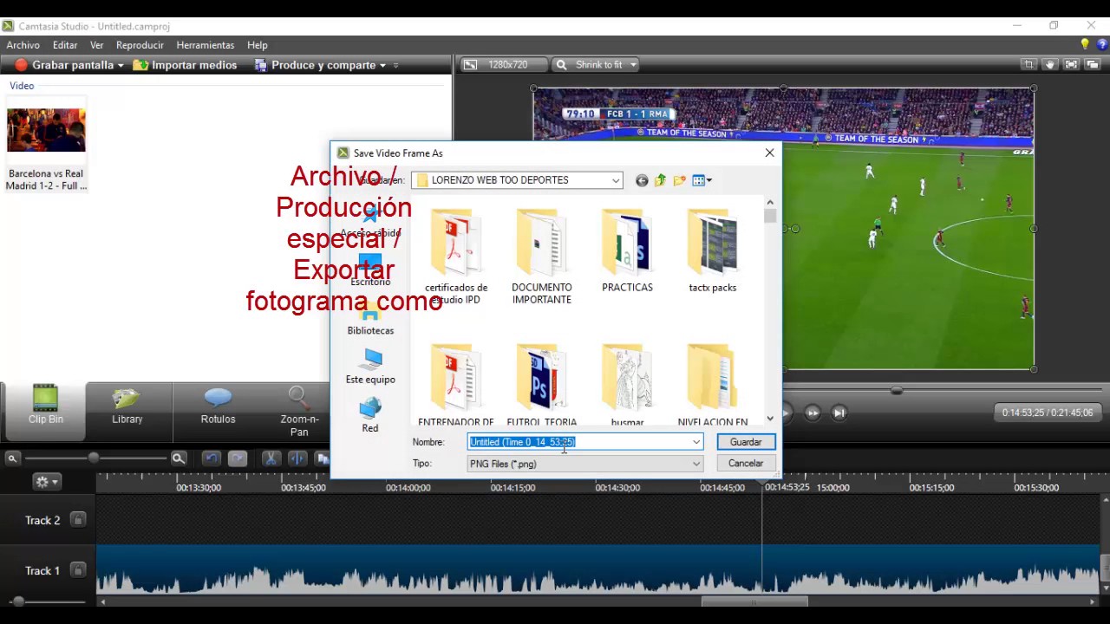
Task: Open Bibliotecas in places bar
Action: [370, 318]
